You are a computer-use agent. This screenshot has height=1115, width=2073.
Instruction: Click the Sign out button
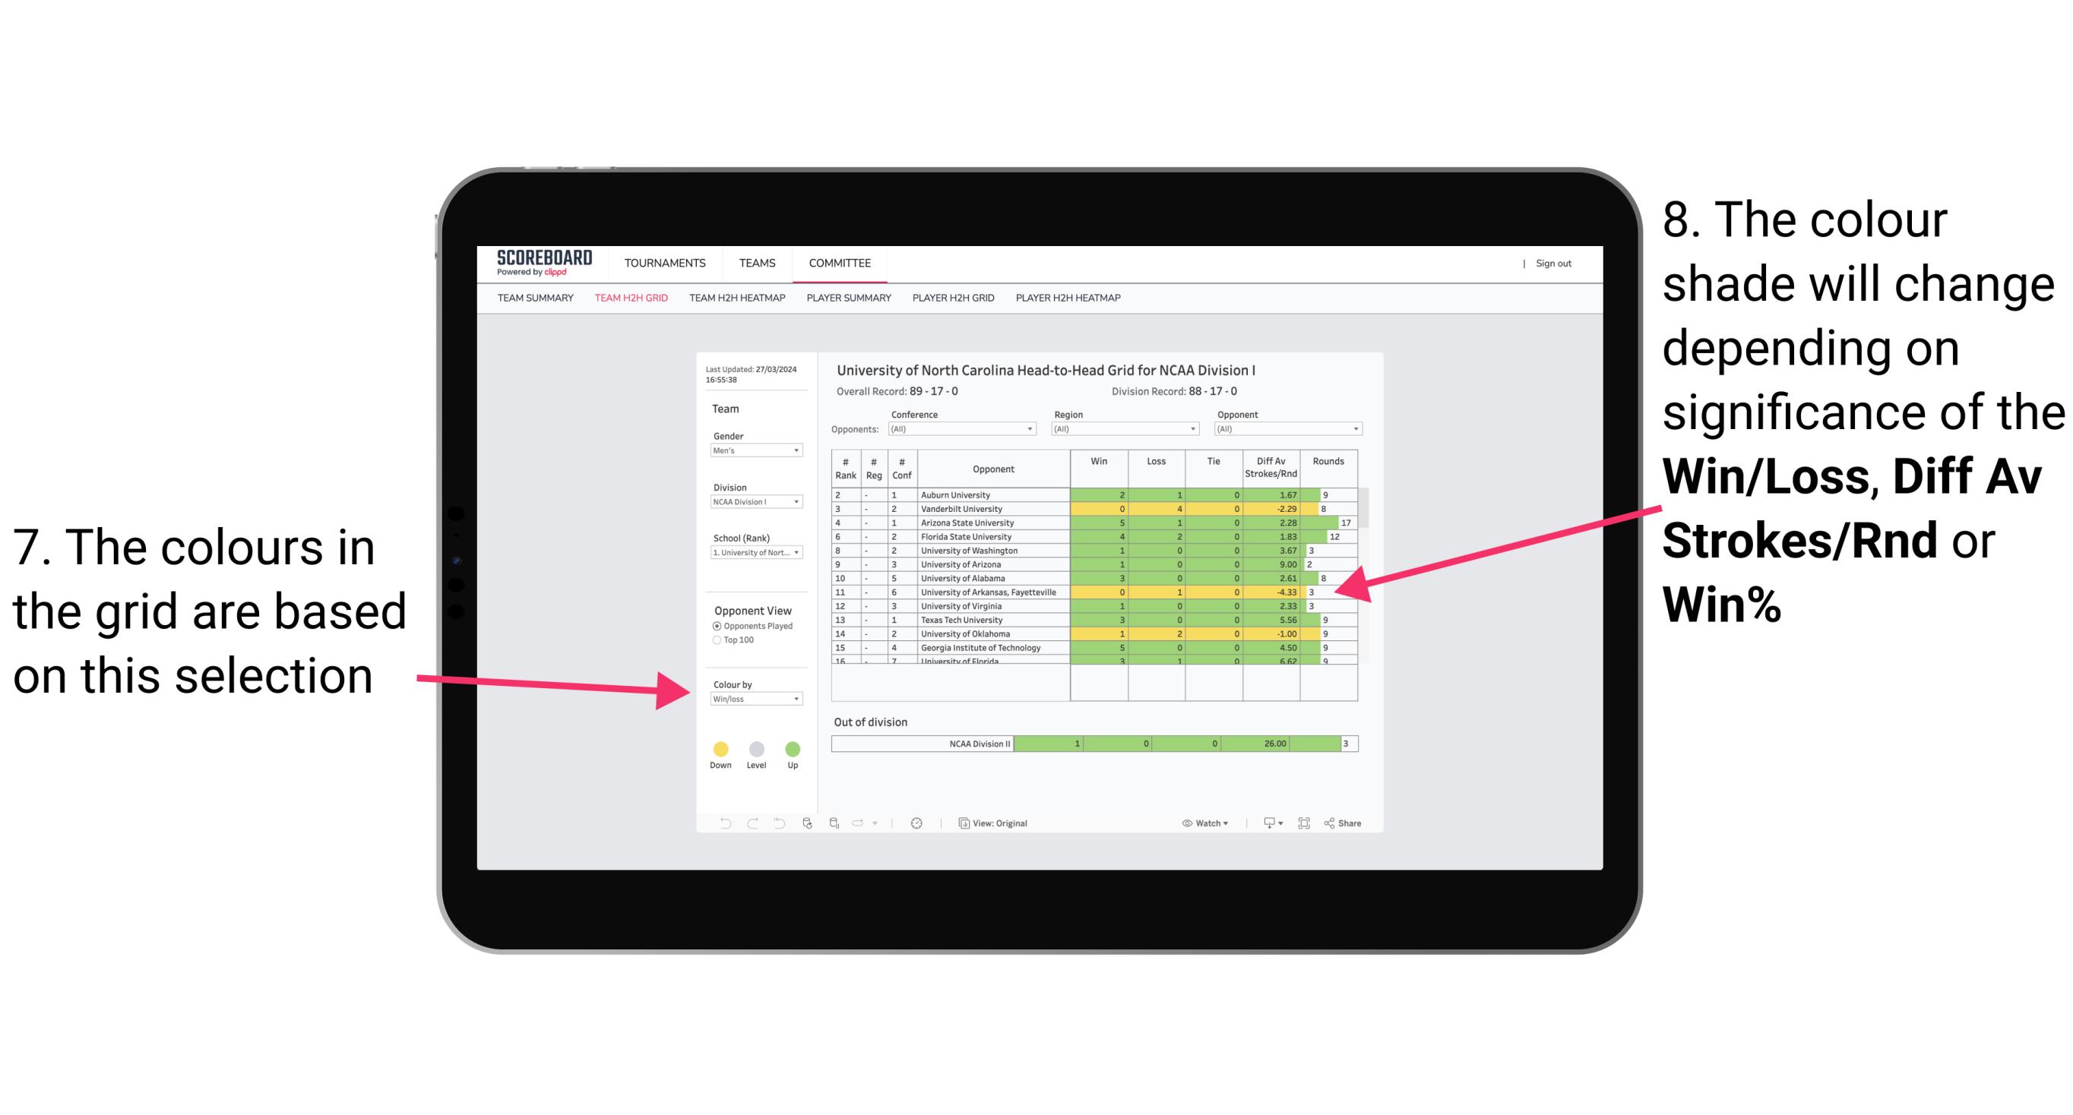click(1555, 264)
